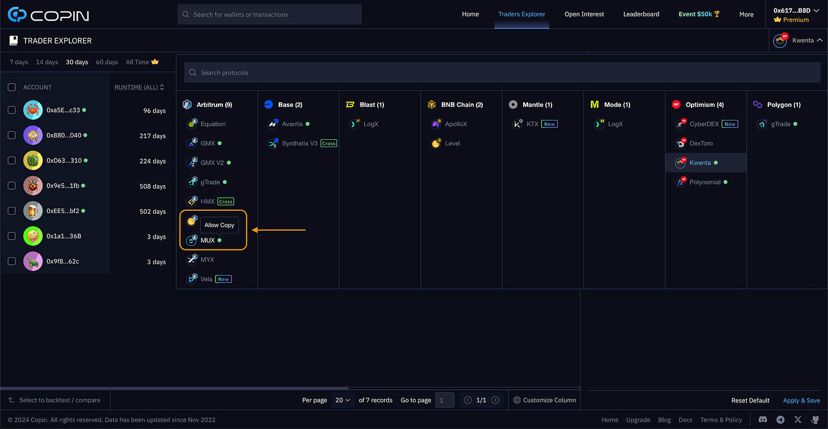Click the crab avatar of 0xa5E...c33
This screenshot has width=828, height=429.
[33, 110]
